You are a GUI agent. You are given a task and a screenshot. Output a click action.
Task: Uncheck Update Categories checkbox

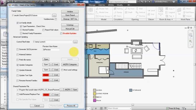(17, 65)
